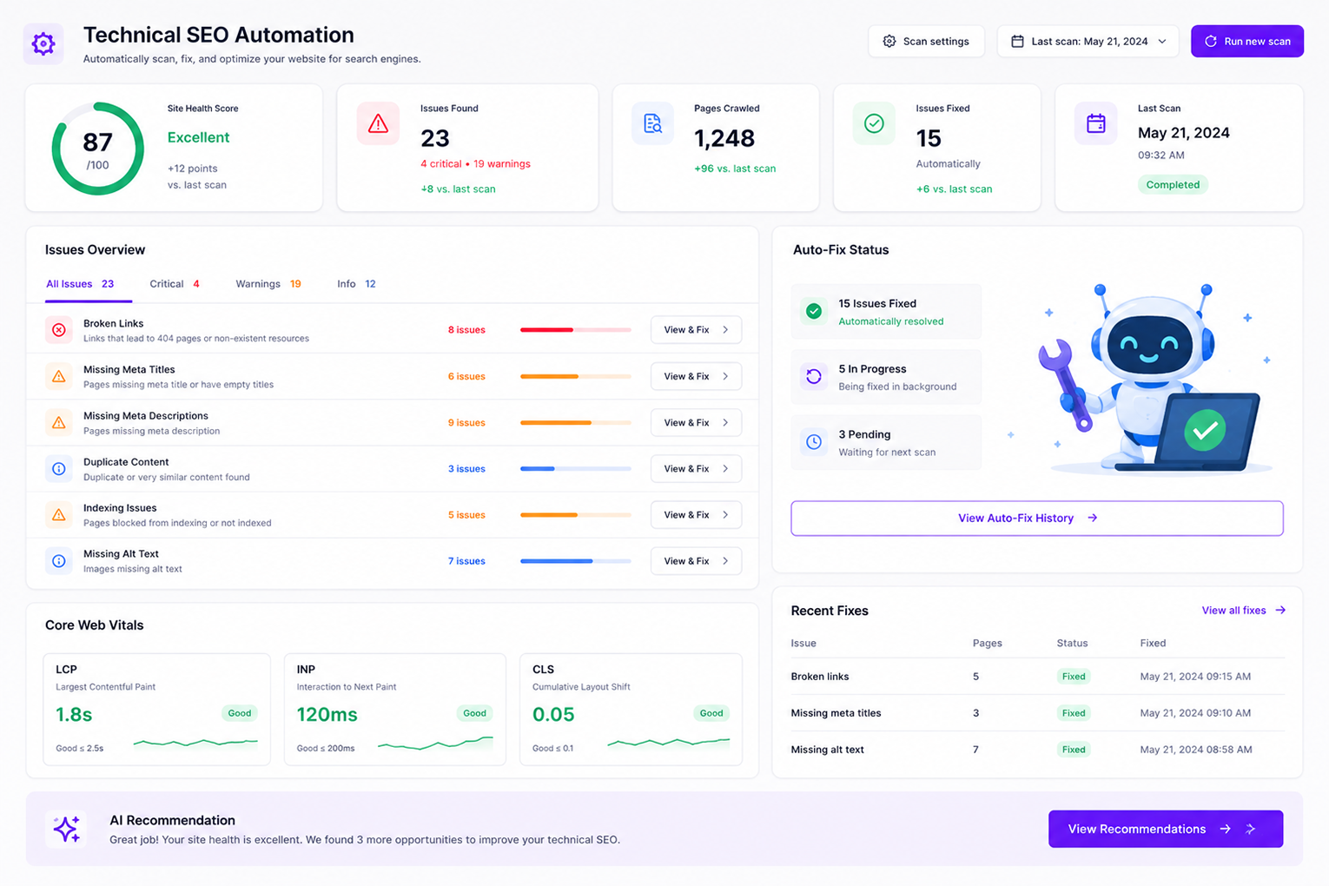This screenshot has width=1329, height=886.
Task: Click the Fixed badge in Missing meta titles row
Action: [1074, 713]
